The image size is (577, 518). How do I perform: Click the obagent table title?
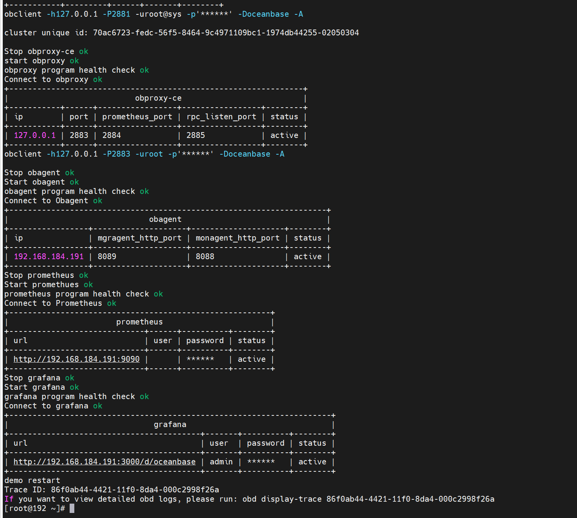click(165, 219)
